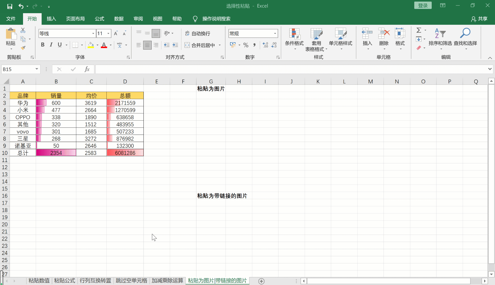Image resolution: width=495 pixels, height=285 pixels.
Task: Switch to the Insert (插入) tab
Action: 51,19
